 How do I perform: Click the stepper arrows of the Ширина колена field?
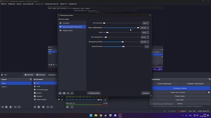(148, 47)
